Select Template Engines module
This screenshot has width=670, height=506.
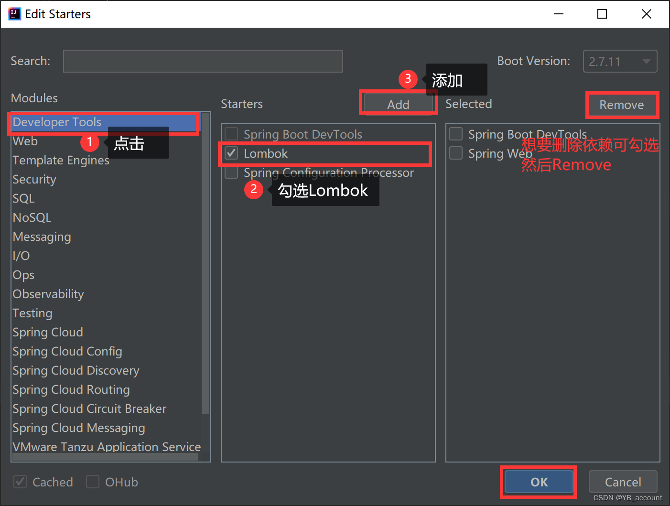click(61, 161)
